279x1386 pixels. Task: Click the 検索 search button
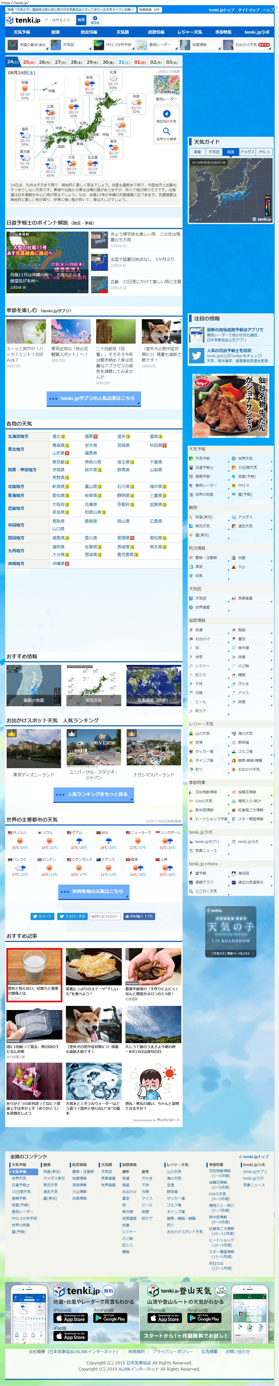[x=81, y=20]
